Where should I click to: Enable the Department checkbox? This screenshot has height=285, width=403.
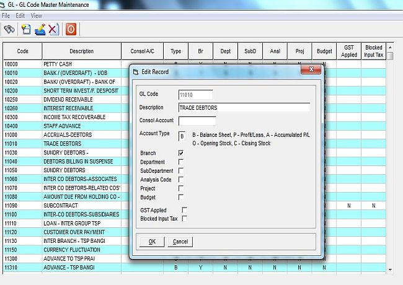tap(181, 162)
